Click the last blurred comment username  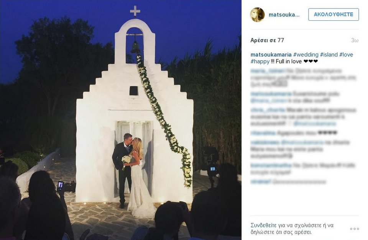click(x=261, y=182)
